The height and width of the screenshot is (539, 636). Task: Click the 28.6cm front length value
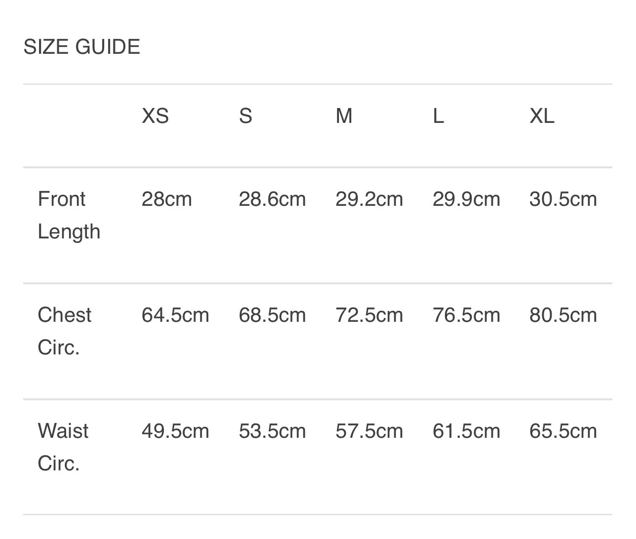272,199
